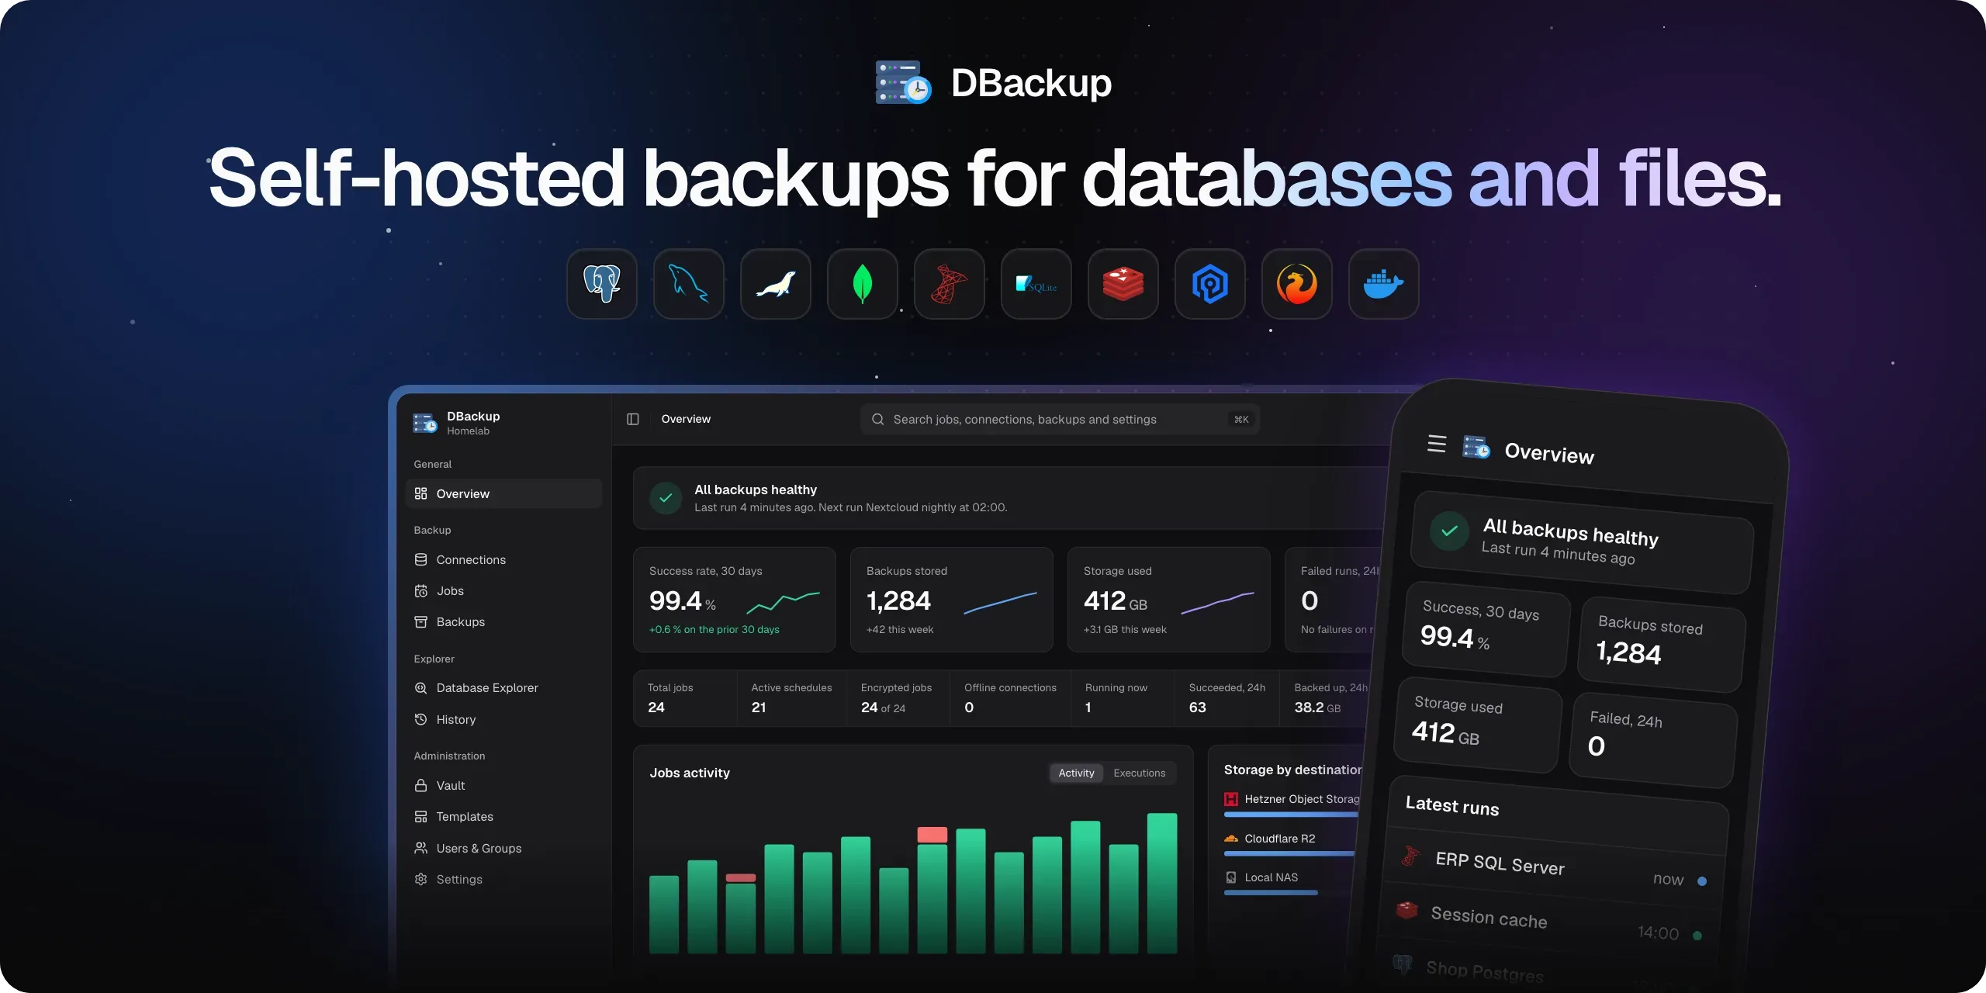Click the Success rate, 30 days card
1986x993 pixels.
(x=734, y=600)
